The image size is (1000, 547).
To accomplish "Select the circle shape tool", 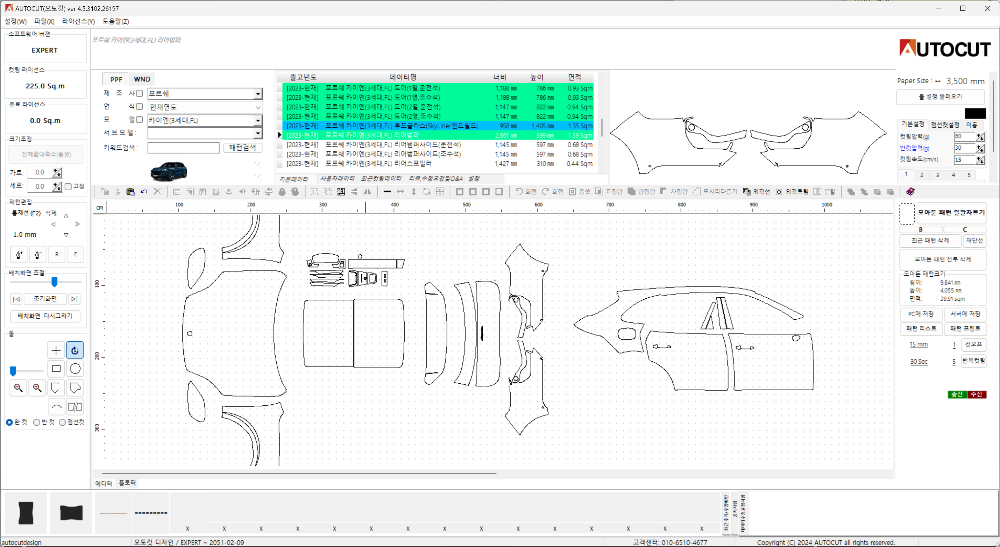I will tap(75, 369).
